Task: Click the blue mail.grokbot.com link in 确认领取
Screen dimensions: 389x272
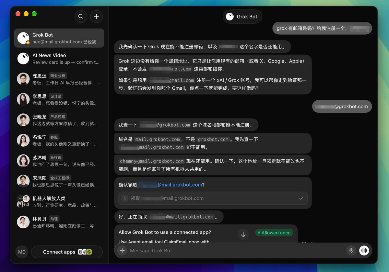Action: point(180,185)
